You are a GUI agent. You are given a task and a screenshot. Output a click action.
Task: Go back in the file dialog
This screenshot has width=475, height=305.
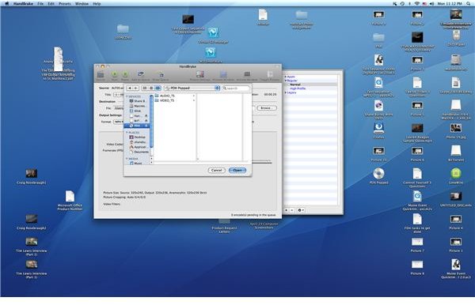coord(130,88)
